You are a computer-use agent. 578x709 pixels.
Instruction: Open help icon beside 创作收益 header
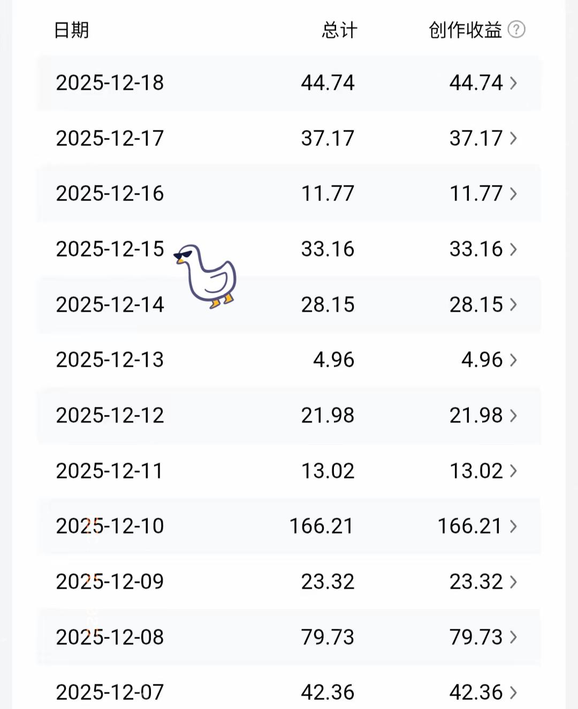(516, 29)
